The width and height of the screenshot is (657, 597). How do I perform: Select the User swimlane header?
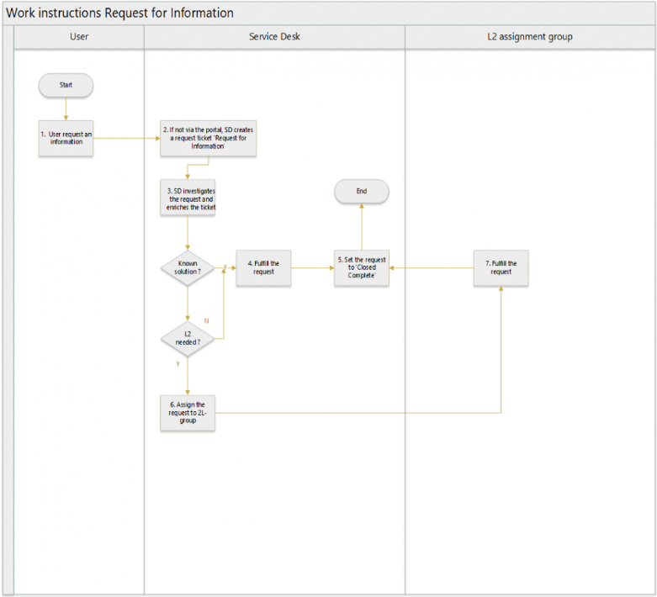[79, 37]
